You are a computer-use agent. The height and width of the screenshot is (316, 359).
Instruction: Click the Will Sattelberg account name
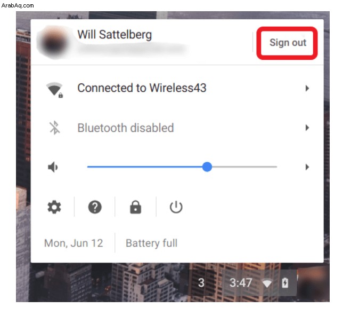pos(115,35)
